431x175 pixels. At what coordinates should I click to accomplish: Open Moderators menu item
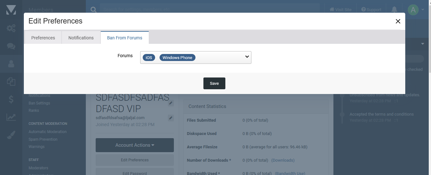38,168
